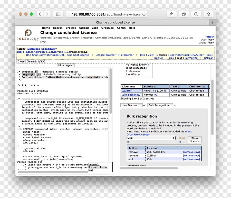This screenshot has width=231, height=198.
Task: Click info icon in License column header
Action: [134, 87]
